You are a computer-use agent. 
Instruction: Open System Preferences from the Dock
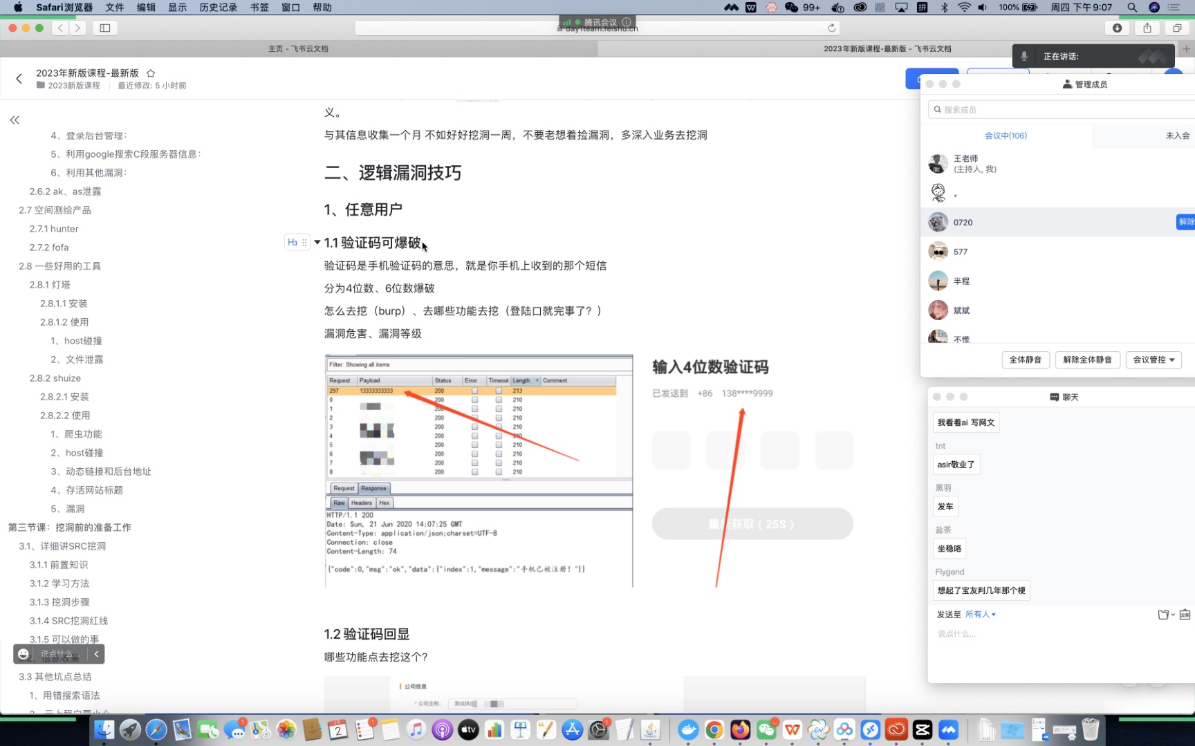coord(598,729)
